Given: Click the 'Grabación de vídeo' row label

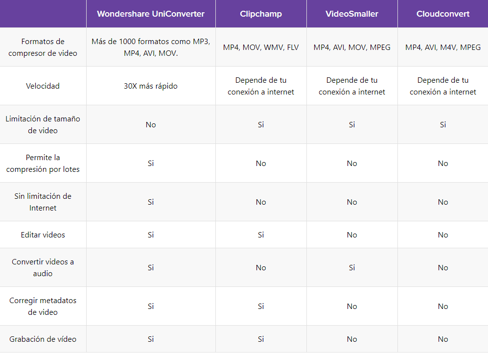Looking at the screenshot, I should (x=43, y=339).
